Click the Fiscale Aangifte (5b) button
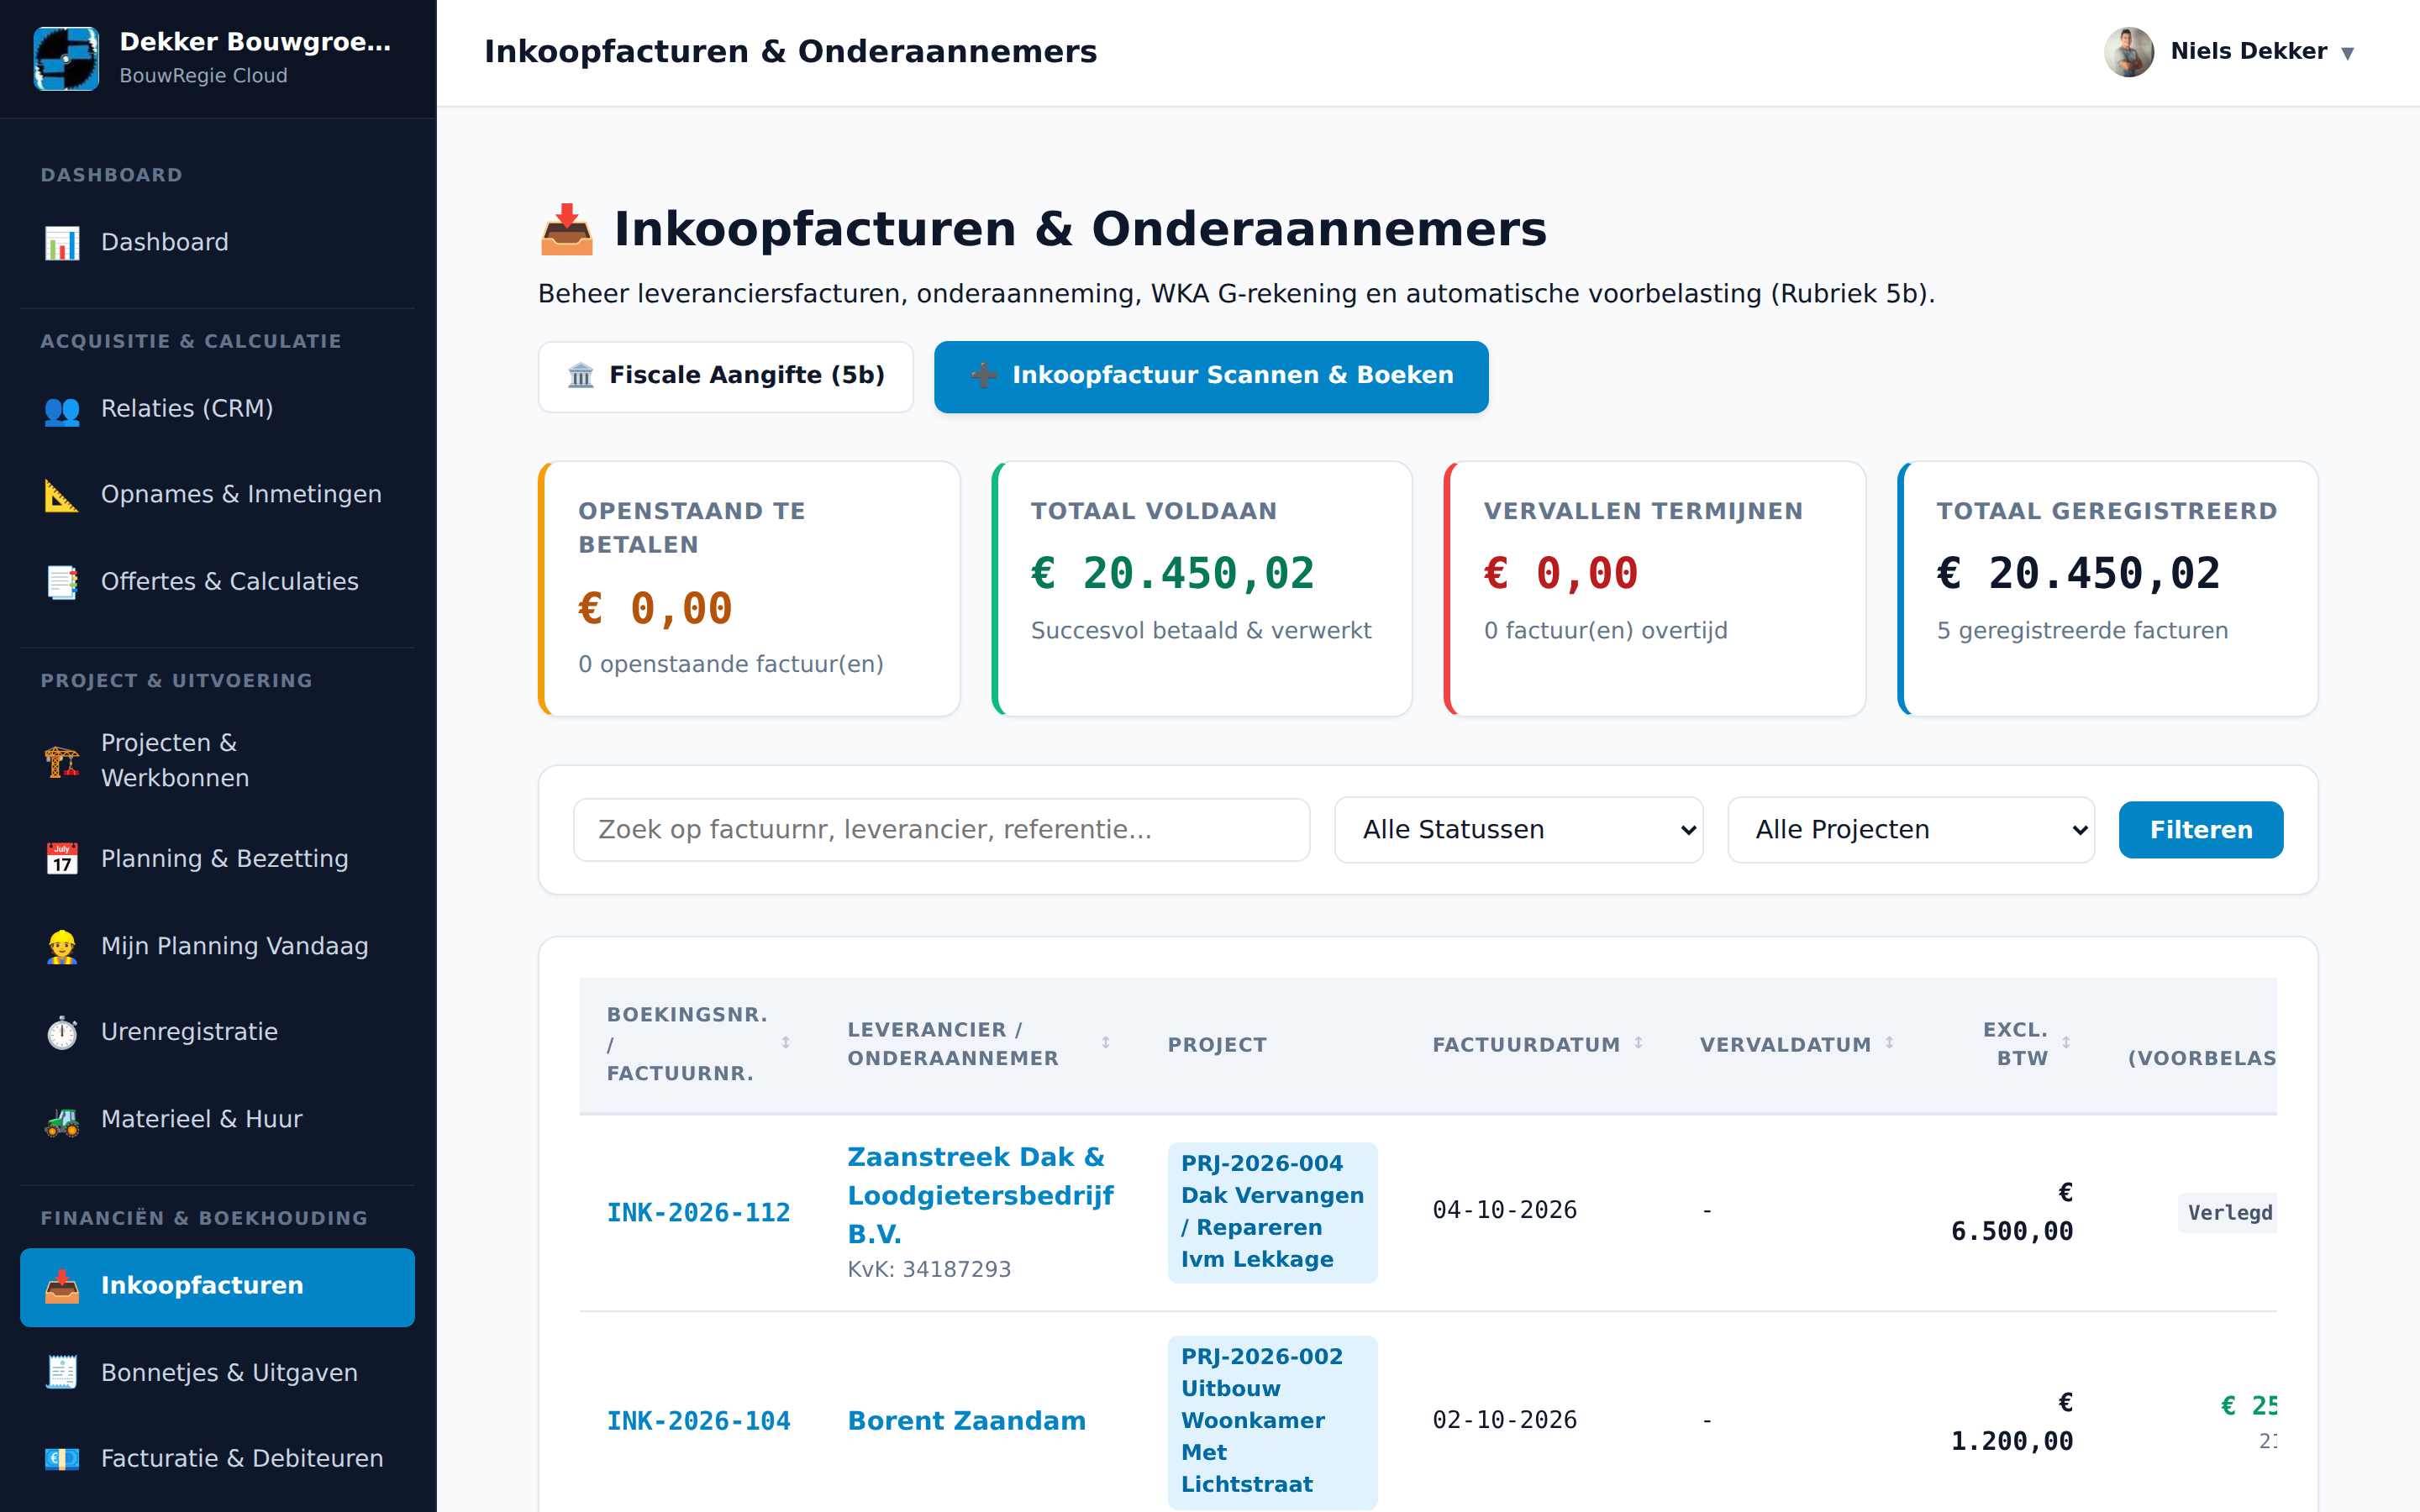This screenshot has height=1512, width=2420. click(726, 376)
